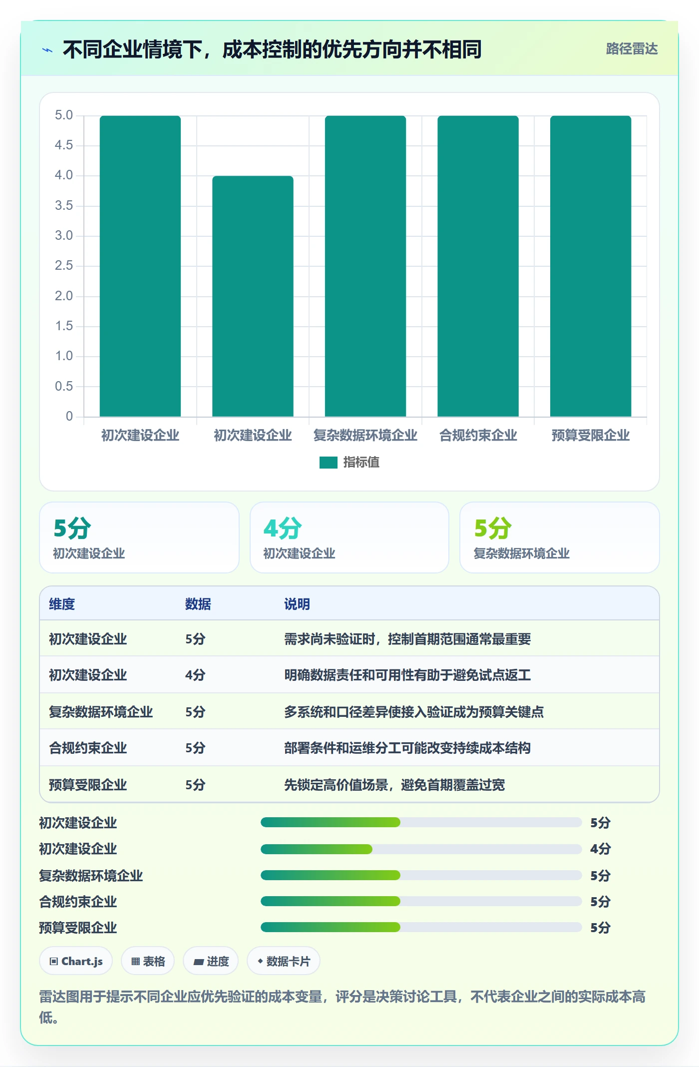This screenshot has height=1067, width=699.
Task: Click the 合规约束企业 x-axis label under the chart
Action: pos(478,435)
